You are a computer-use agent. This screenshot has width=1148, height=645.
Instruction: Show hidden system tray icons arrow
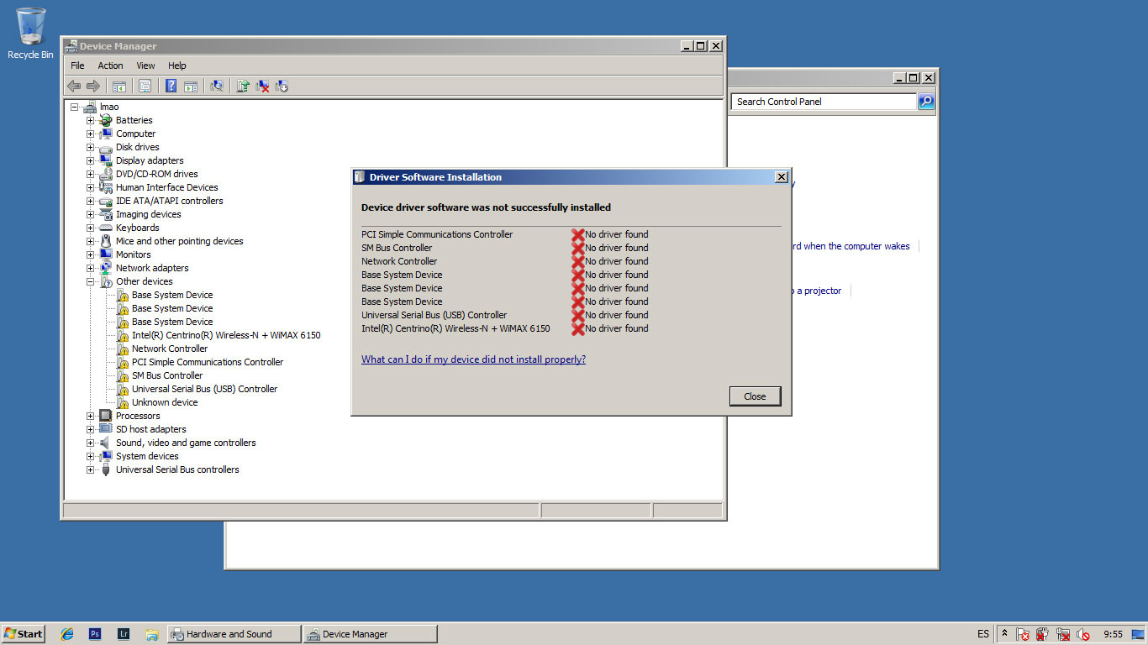pos(1003,634)
